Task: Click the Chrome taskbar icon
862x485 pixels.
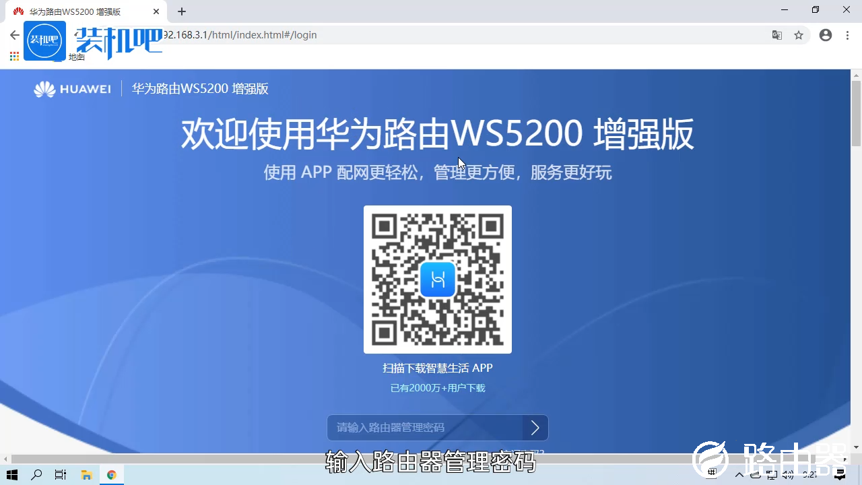Action: pos(112,475)
